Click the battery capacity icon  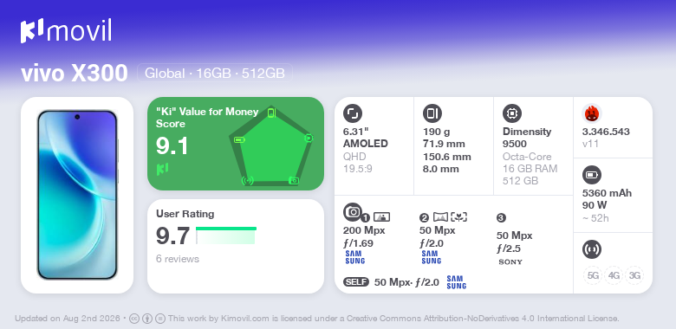pos(592,175)
